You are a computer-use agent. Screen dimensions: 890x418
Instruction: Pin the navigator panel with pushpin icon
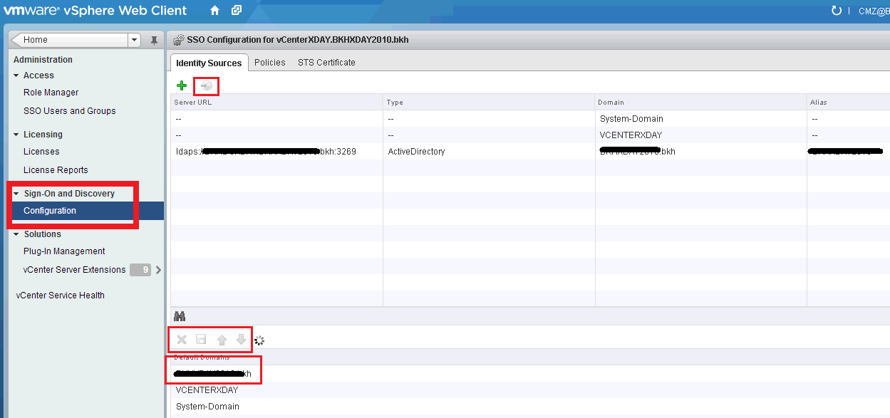[x=154, y=41]
